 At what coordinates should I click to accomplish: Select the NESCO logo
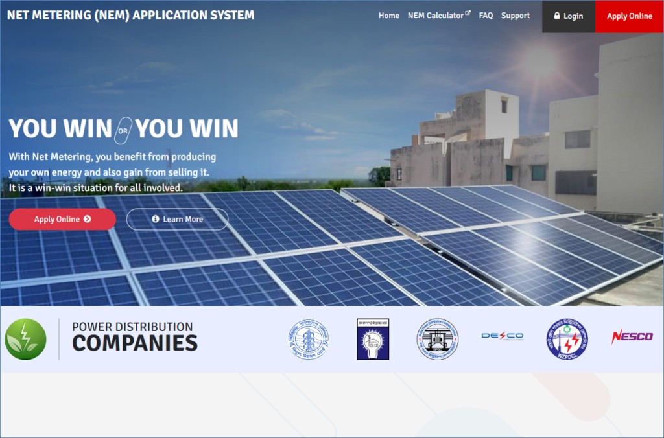tap(632, 336)
